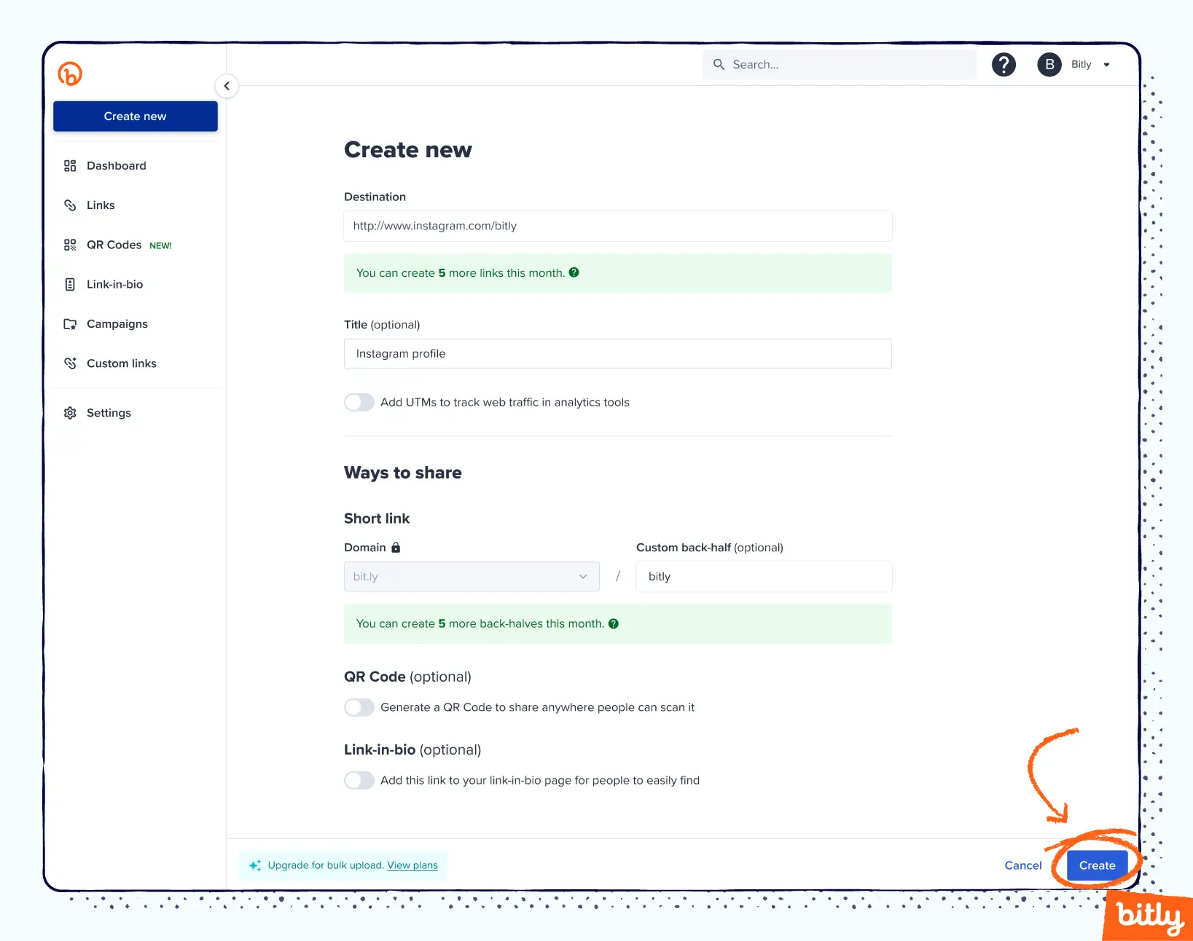
Task: Collapse the sidebar with the chevron
Action: [x=227, y=86]
